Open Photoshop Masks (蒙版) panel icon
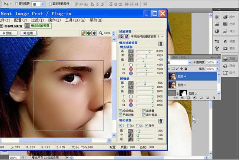Image resolution: width=239 pixels, height=160 pixels. [226, 49]
